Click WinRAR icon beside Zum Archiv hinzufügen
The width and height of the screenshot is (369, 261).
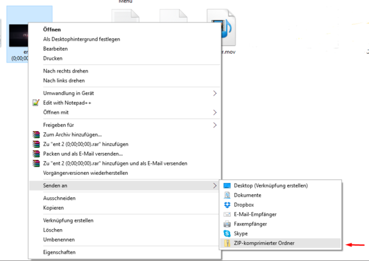pyautogui.click(x=36, y=135)
